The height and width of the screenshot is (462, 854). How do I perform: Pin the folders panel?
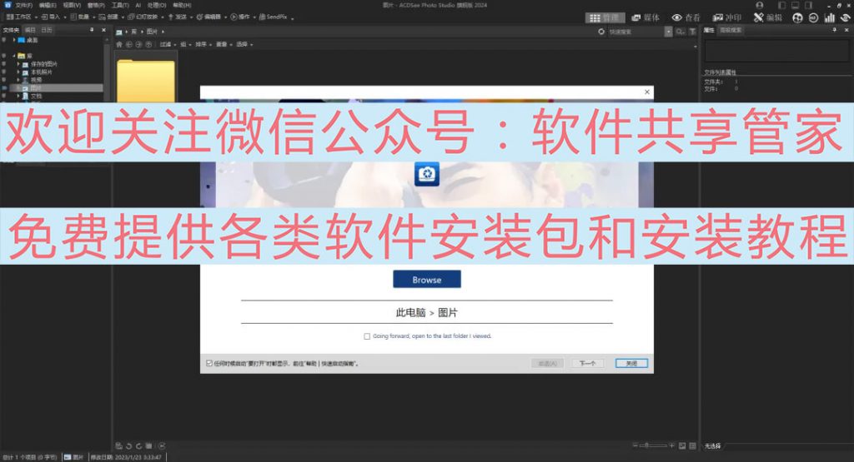92,30
